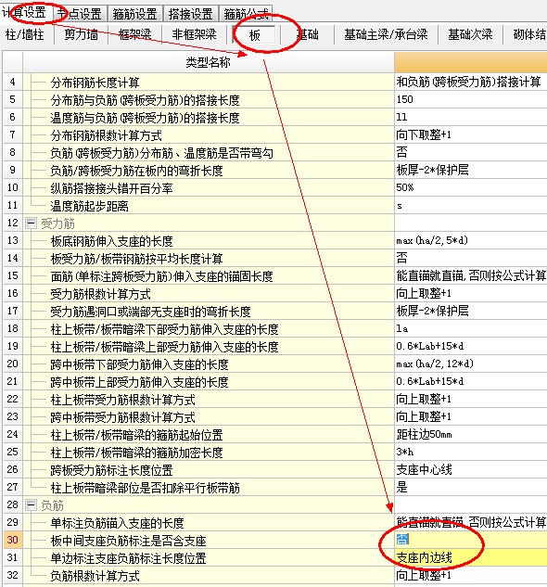Screen dimensions: 547x587
Task: Edit the max(ha/2,5*d) value
Action: pos(471,241)
